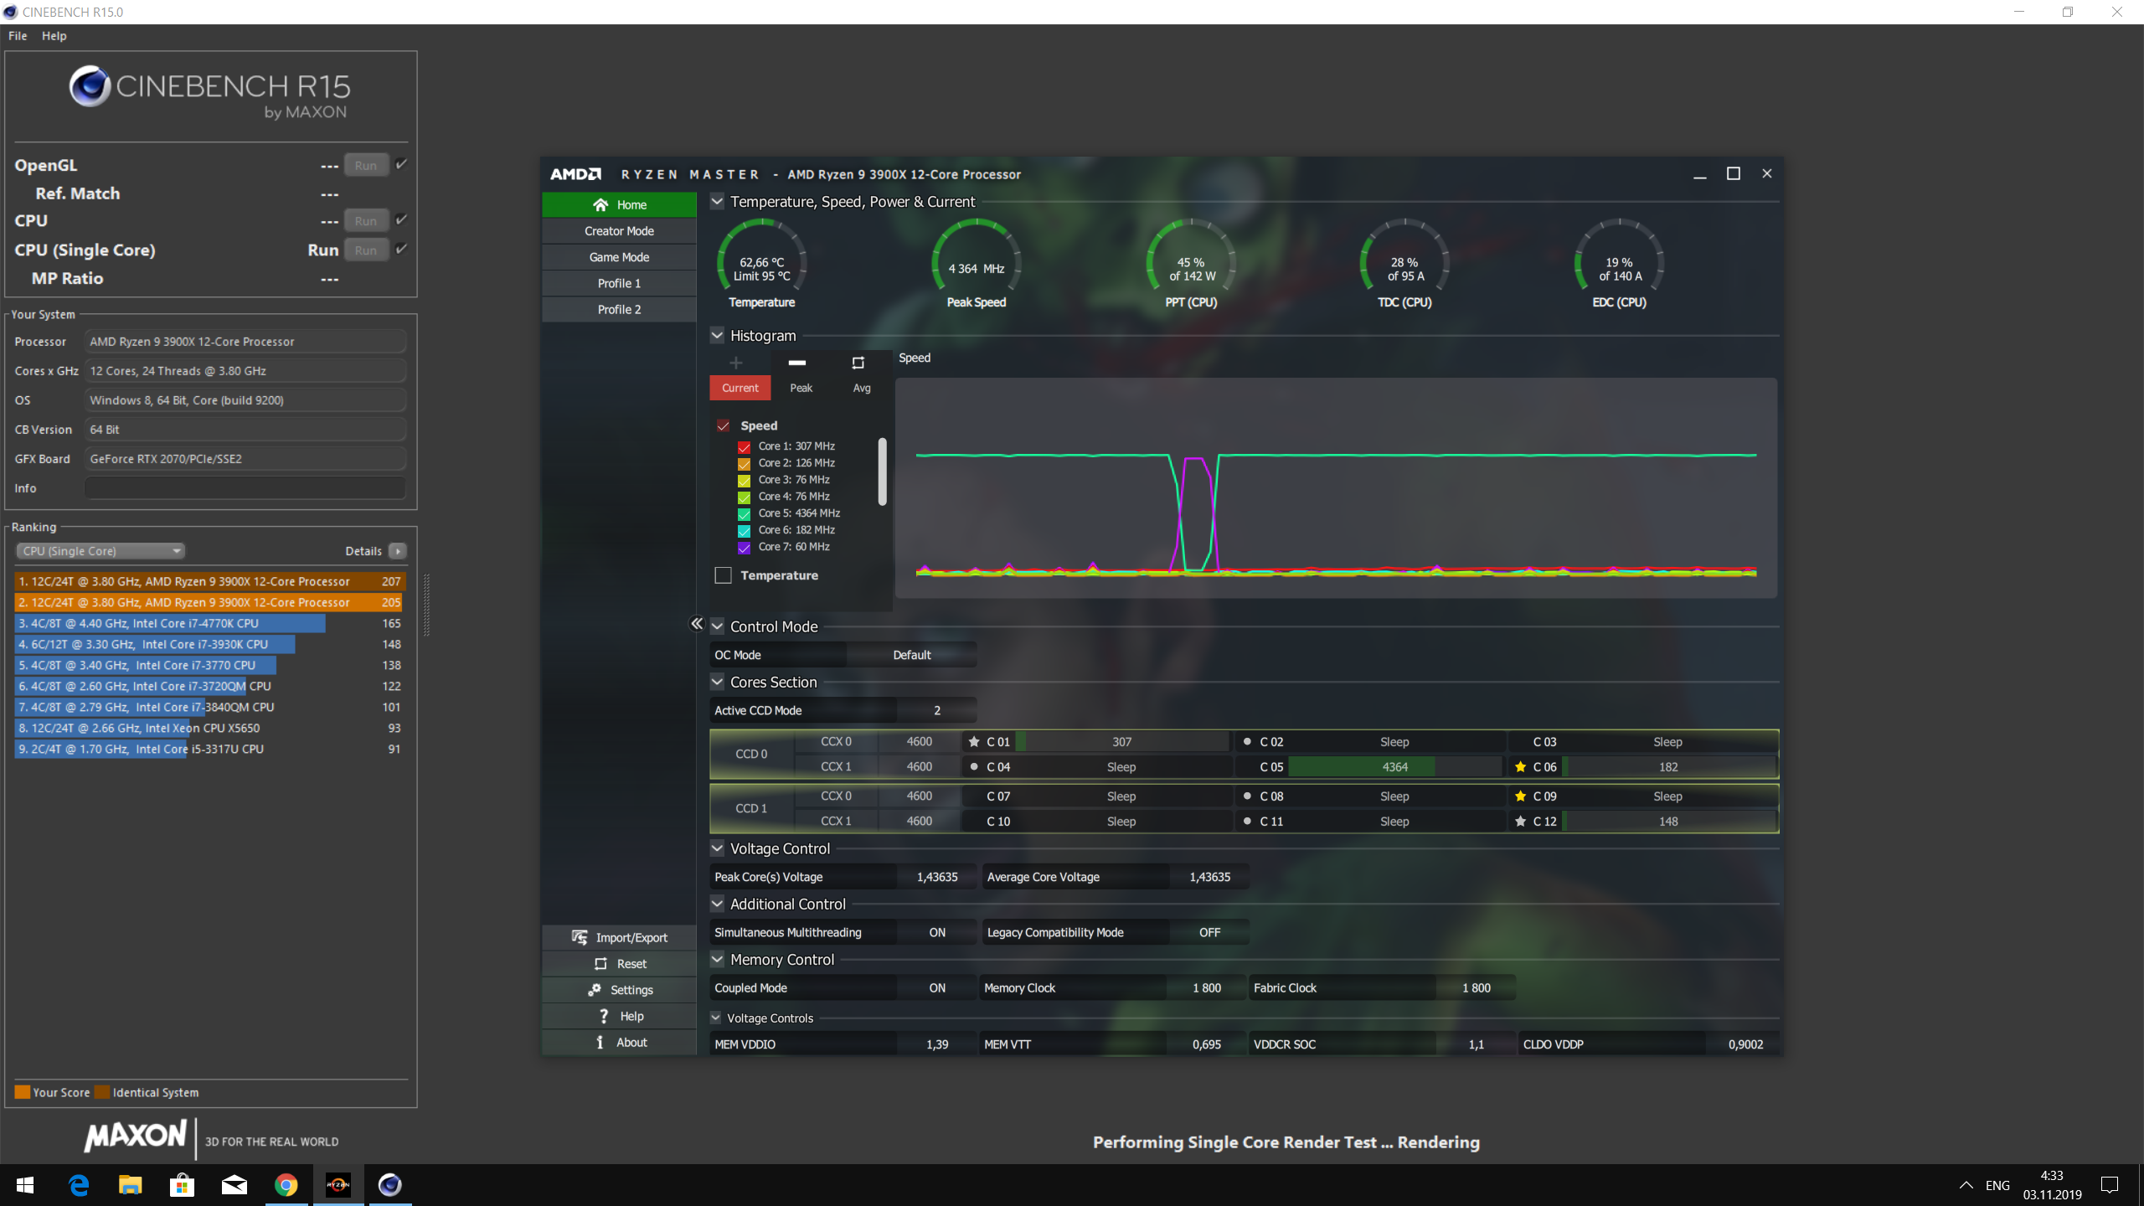2144x1206 pixels.
Task: Open Chrome from the taskbar
Action: 286,1185
